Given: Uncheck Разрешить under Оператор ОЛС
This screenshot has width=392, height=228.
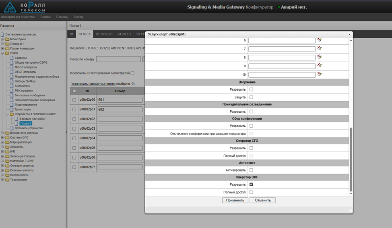Looking at the screenshot, I should pyautogui.click(x=251, y=184).
